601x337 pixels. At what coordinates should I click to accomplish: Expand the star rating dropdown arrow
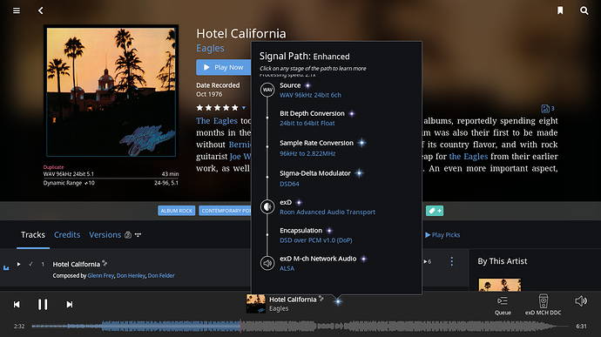(x=244, y=108)
